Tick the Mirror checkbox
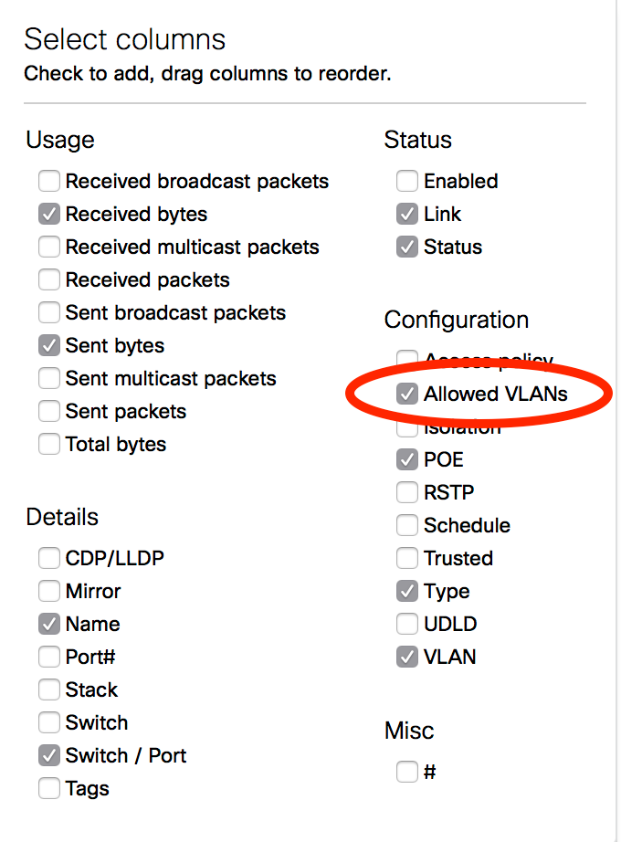621x842 pixels. click(49, 591)
